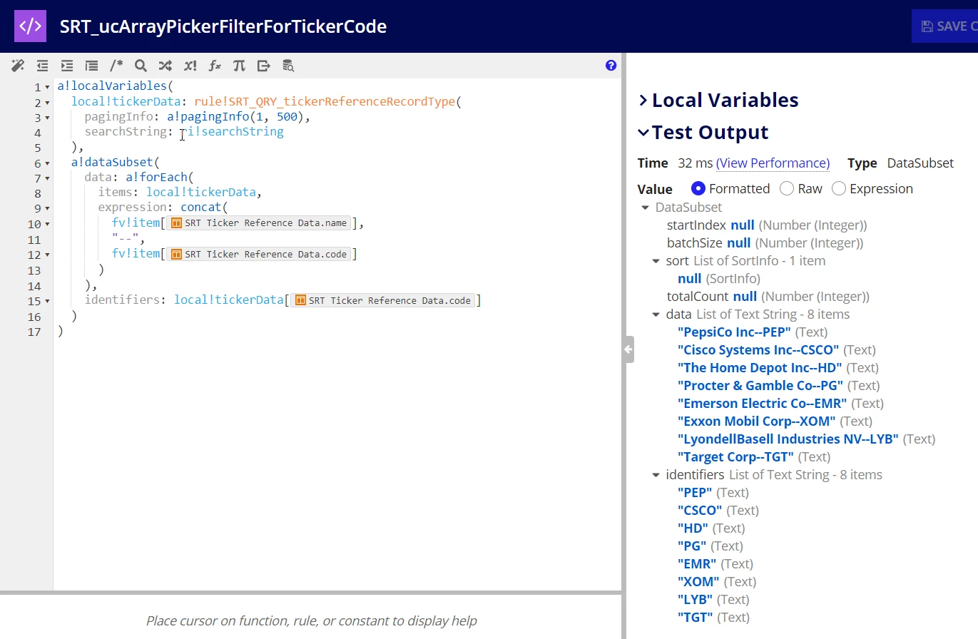Click the "The Home Depot Inc--HD" value

(x=760, y=368)
